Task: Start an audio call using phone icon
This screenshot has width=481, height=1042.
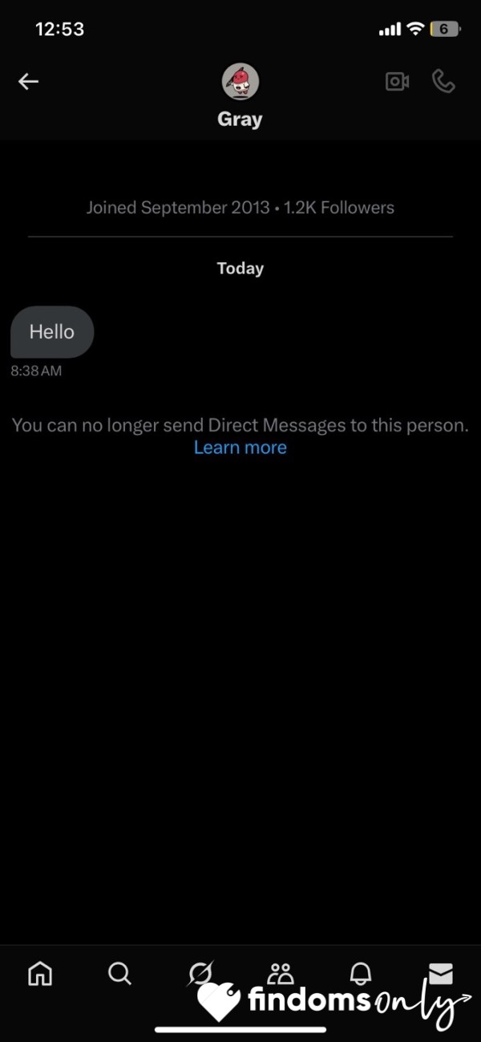Action: tap(443, 81)
